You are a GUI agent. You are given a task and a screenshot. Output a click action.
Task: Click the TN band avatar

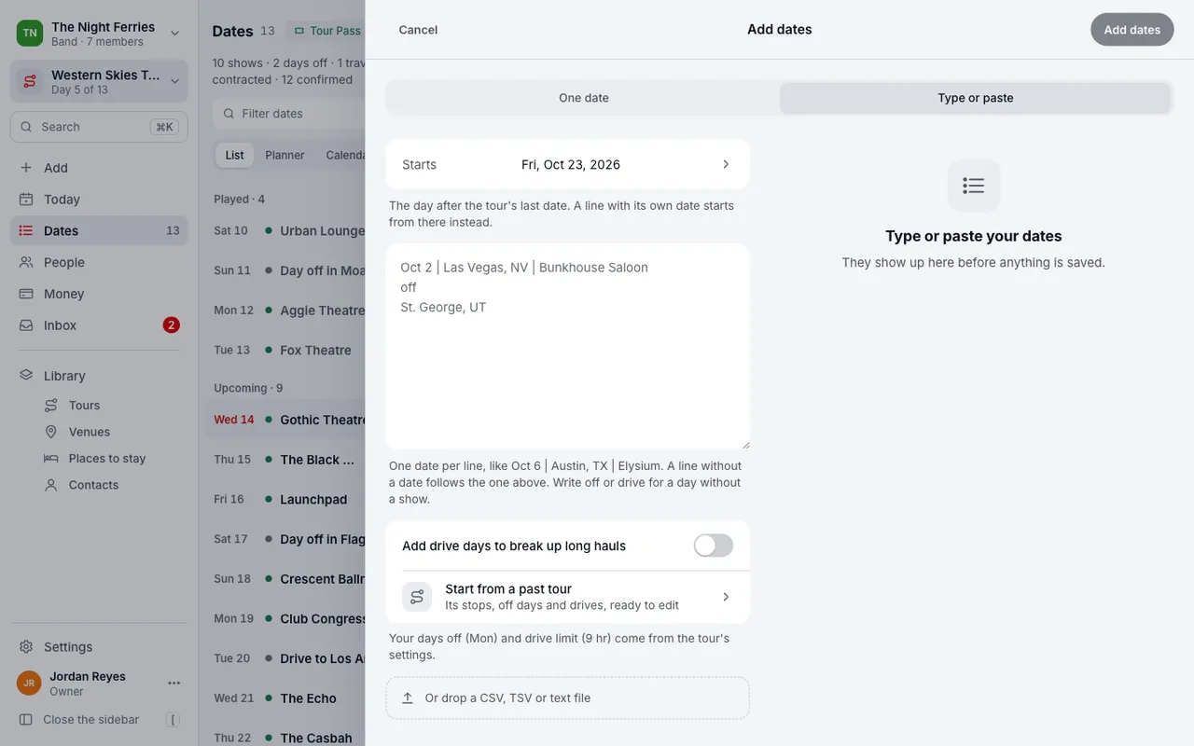(x=30, y=34)
